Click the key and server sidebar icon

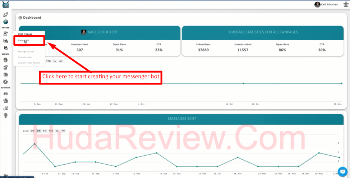(x=6, y=108)
